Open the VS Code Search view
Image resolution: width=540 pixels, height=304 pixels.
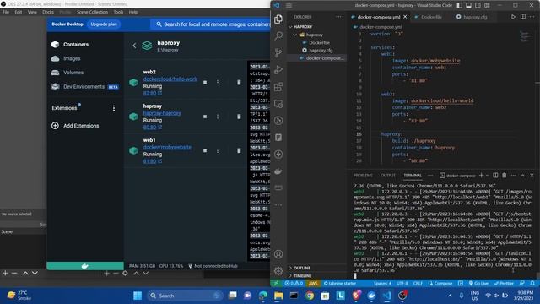(x=278, y=35)
